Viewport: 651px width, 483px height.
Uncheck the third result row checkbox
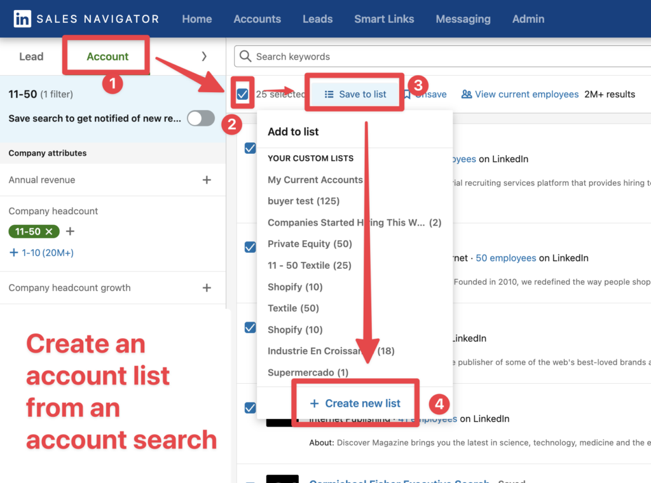pos(250,327)
